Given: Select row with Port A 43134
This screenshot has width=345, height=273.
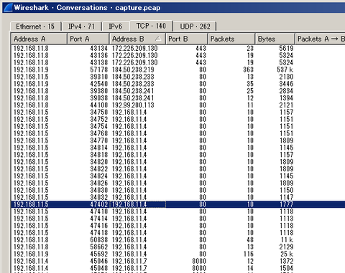Looking at the screenshot, I should [x=178, y=49].
